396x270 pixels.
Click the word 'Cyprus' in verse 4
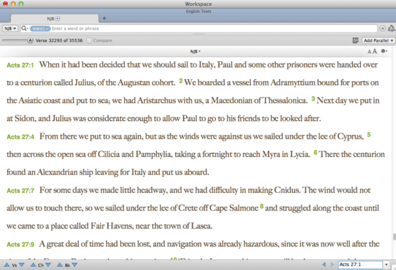350,137
